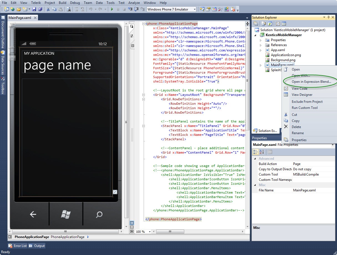This screenshot has height=255, width=337.
Task: Open the Error List tab
Action: click(18, 246)
